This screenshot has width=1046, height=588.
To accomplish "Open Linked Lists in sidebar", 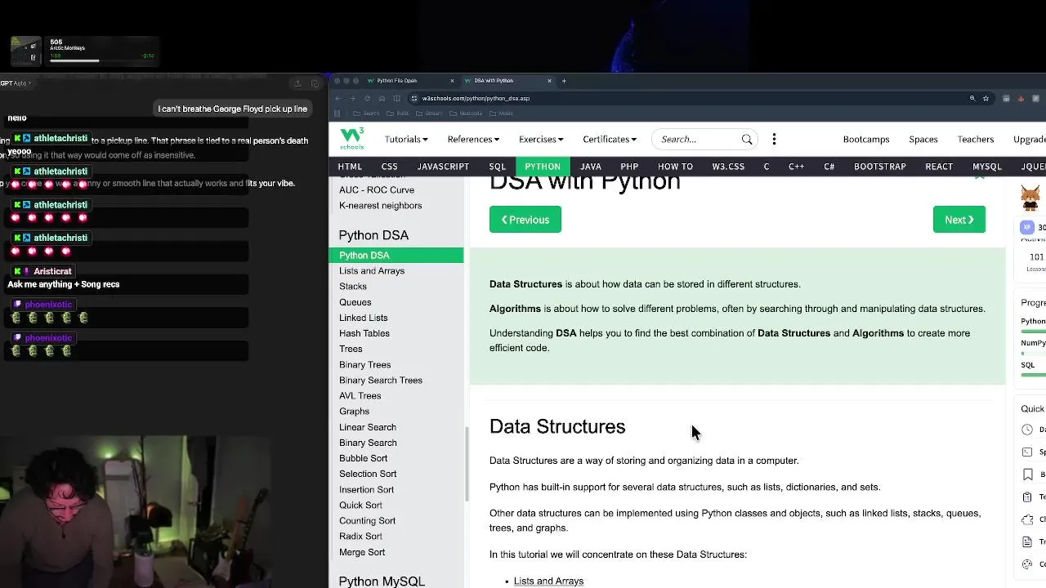I will click(x=364, y=318).
